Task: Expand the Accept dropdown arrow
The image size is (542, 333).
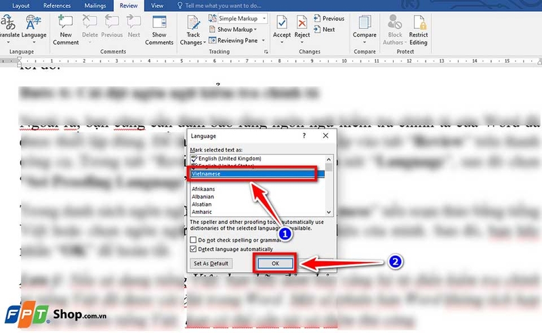Action: point(282,42)
